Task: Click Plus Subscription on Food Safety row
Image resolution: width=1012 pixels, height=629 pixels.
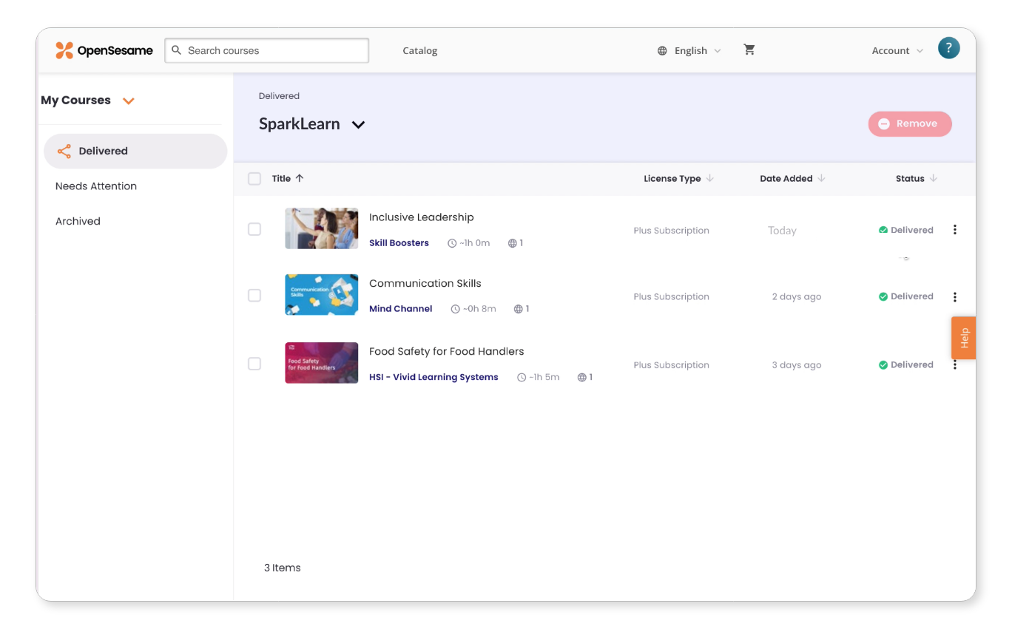Action: click(x=672, y=365)
